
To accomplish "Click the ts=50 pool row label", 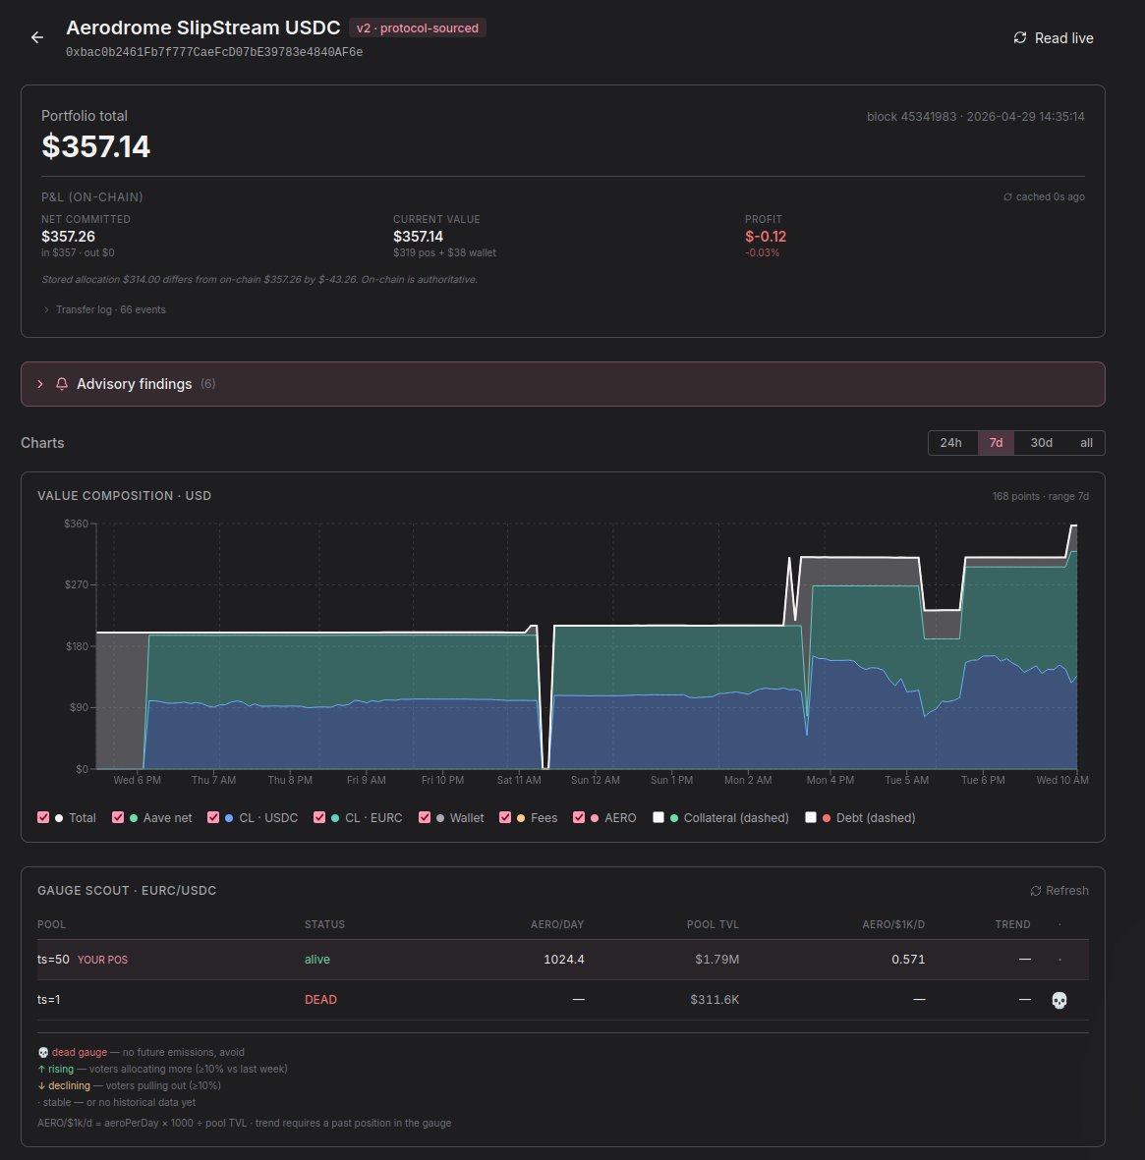I will [53, 960].
